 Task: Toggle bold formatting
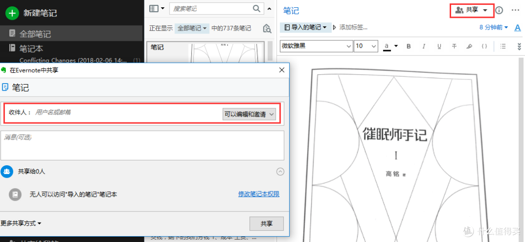click(x=408, y=47)
